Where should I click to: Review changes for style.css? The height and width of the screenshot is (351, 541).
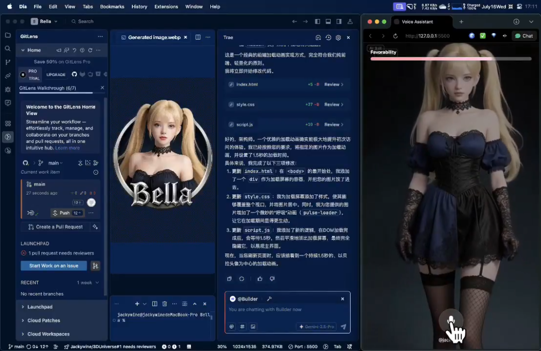pos(334,104)
